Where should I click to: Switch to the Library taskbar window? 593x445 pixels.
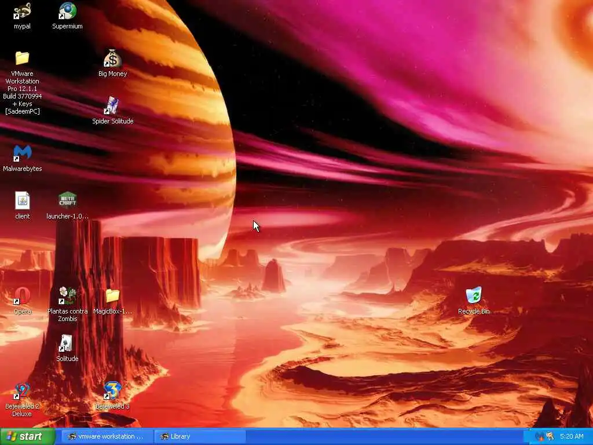[x=199, y=437]
